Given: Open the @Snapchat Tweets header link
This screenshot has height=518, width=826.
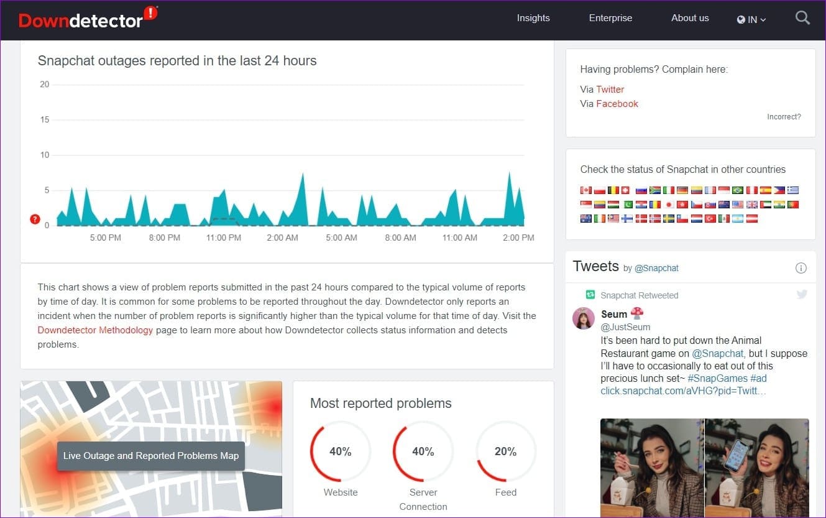Looking at the screenshot, I should (x=656, y=269).
